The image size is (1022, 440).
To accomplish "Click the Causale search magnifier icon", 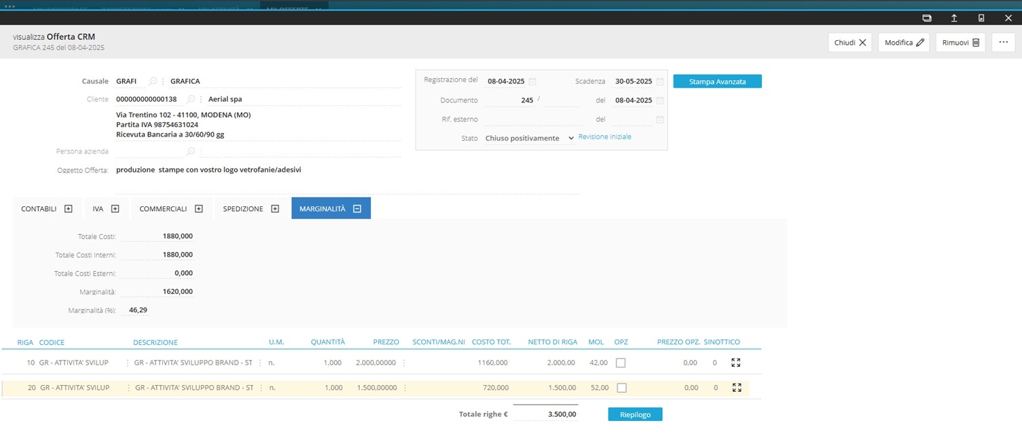I will (153, 81).
